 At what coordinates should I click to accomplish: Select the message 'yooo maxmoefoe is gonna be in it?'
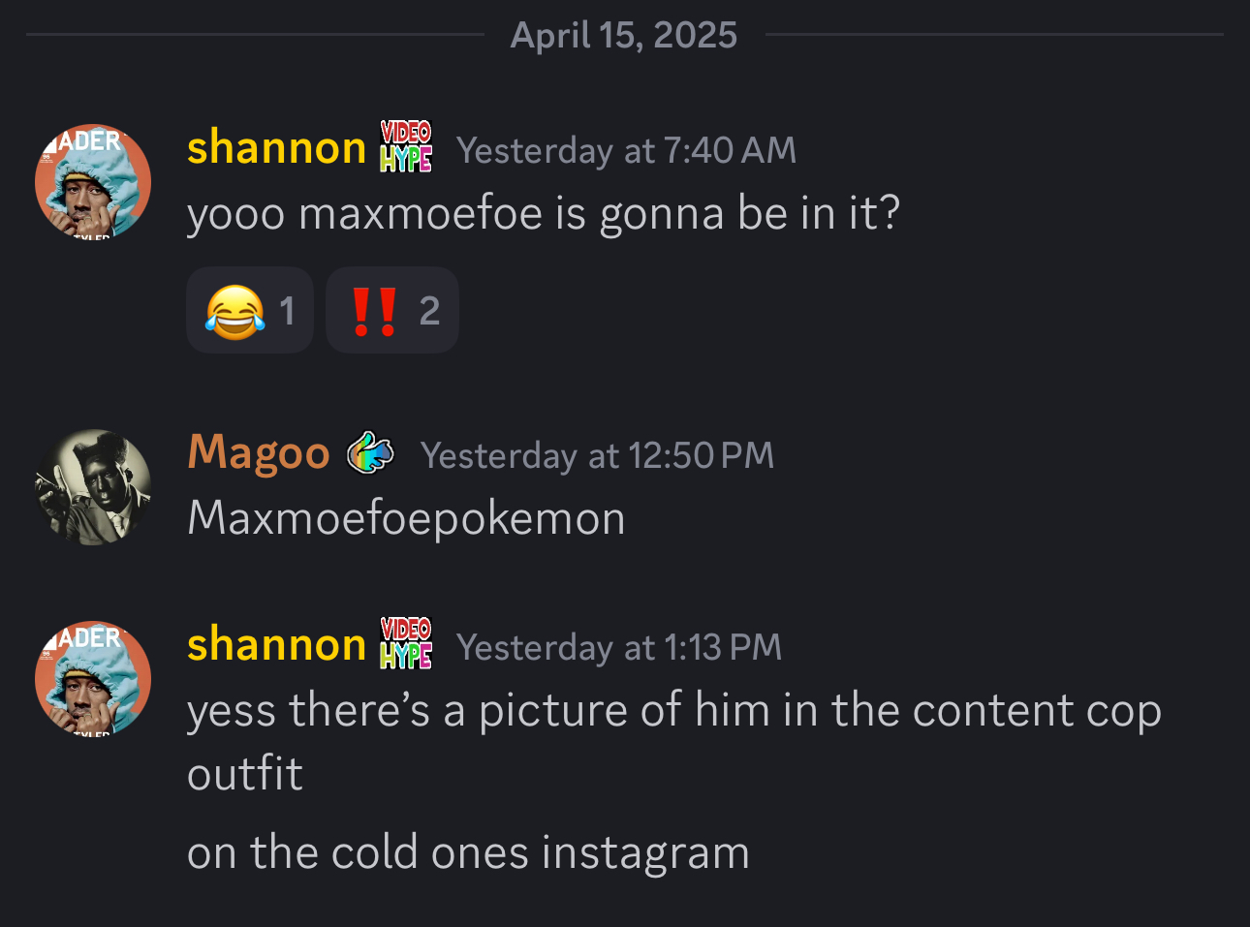point(544,213)
